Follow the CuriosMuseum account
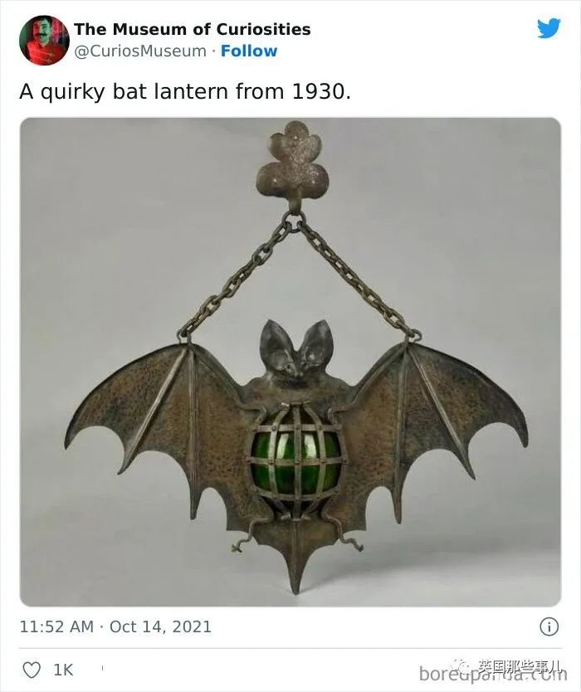Screen dimensions: 581x692 tap(249, 51)
